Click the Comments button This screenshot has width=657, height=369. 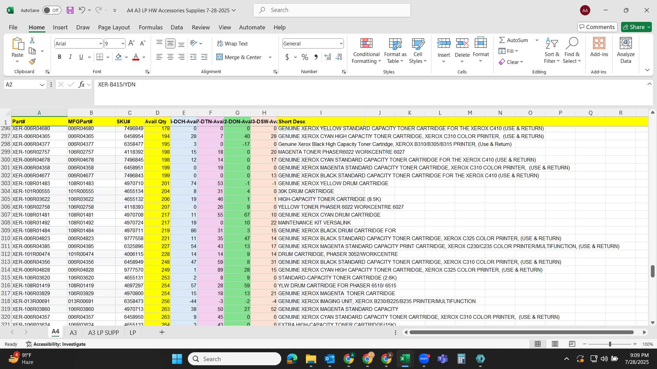pyautogui.click(x=597, y=27)
